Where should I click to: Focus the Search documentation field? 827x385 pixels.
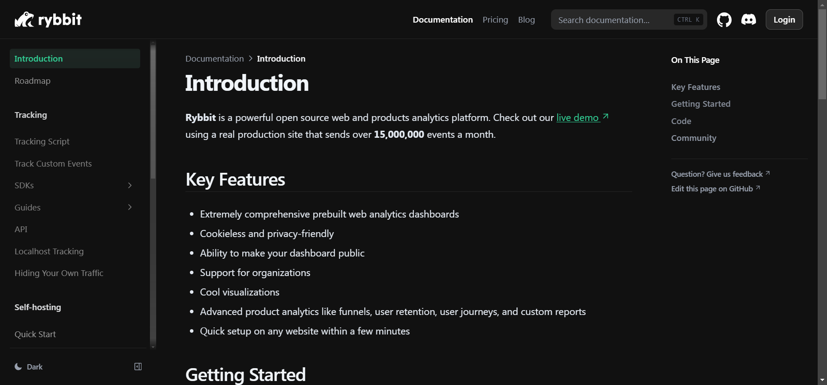[629, 19]
